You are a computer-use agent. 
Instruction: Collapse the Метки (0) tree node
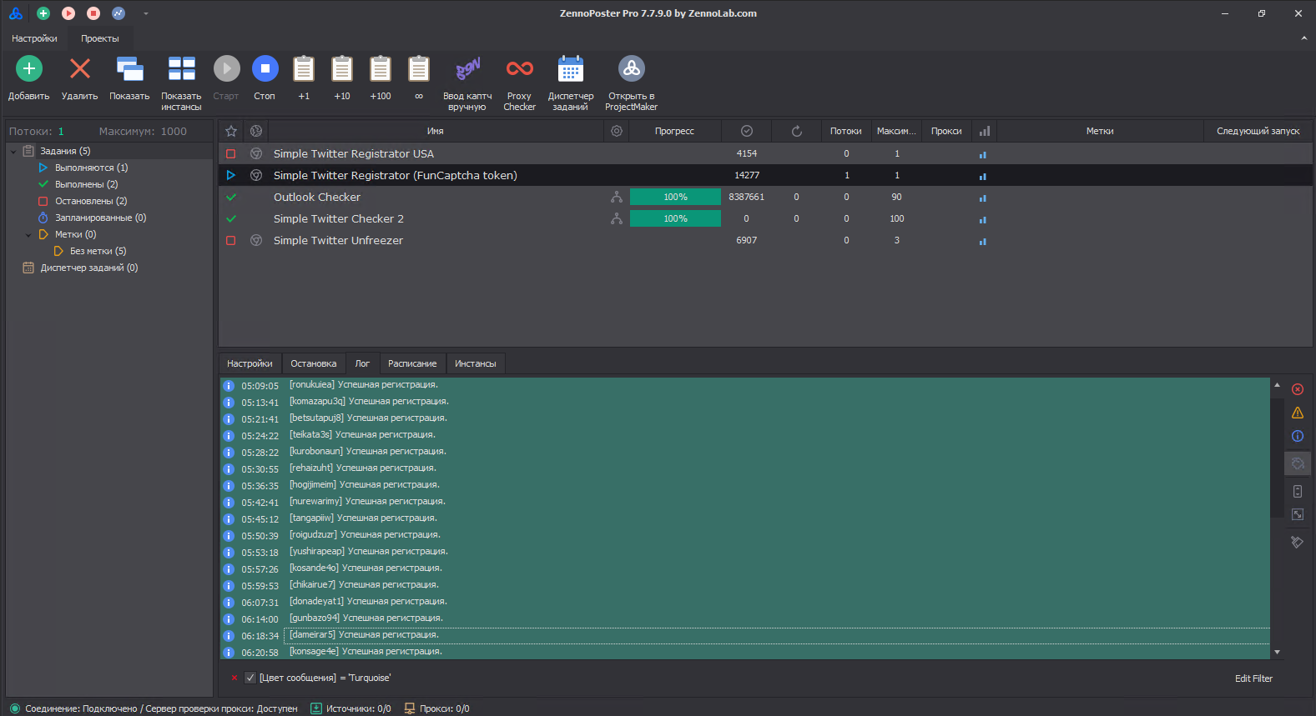[28, 235]
